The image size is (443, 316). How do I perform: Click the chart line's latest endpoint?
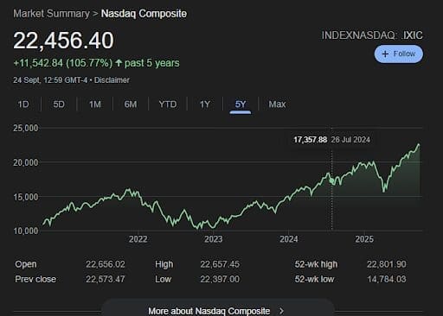(x=419, y=145)
